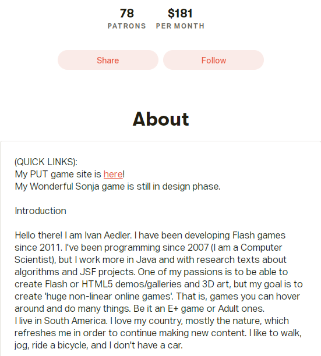Click the Introduction subheading
The image size is (321, 356).
(40, 211)
